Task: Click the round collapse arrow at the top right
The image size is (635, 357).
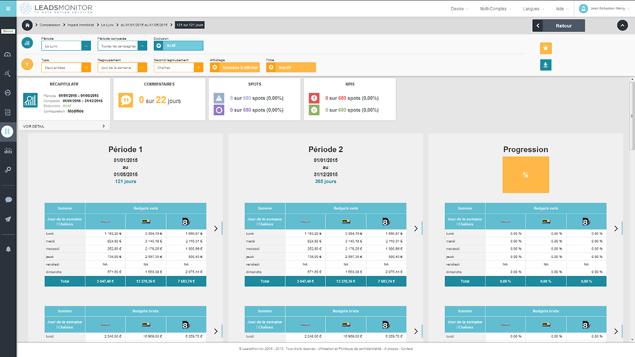Action: tap(622, 25)
